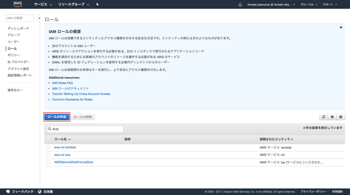Go to グループ in sidebar
The width and height of the screenshot is (350, 195).
[14, 35]
